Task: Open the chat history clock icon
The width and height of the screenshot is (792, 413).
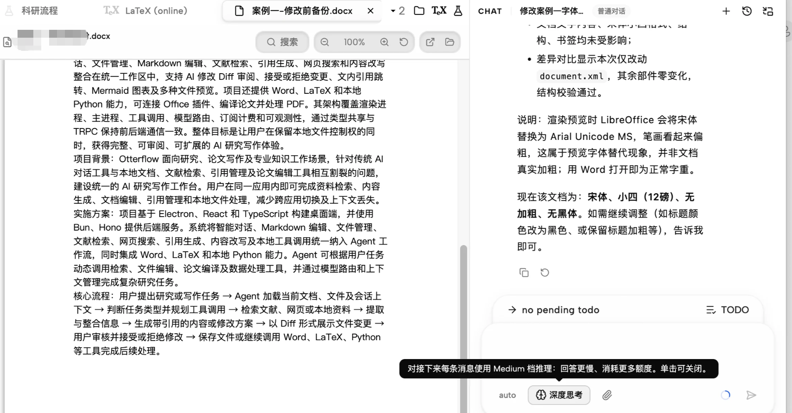Action: tap(747, 11)
